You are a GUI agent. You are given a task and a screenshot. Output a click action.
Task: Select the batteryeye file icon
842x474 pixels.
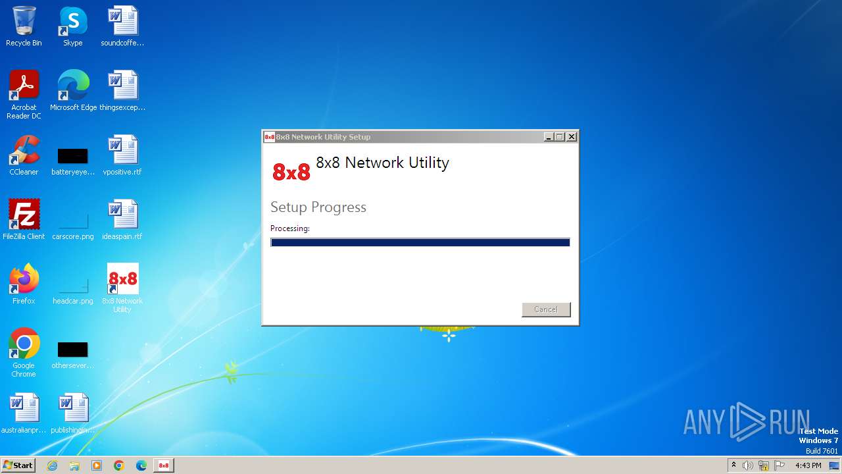pyautogui.click(x=73, y=161)
